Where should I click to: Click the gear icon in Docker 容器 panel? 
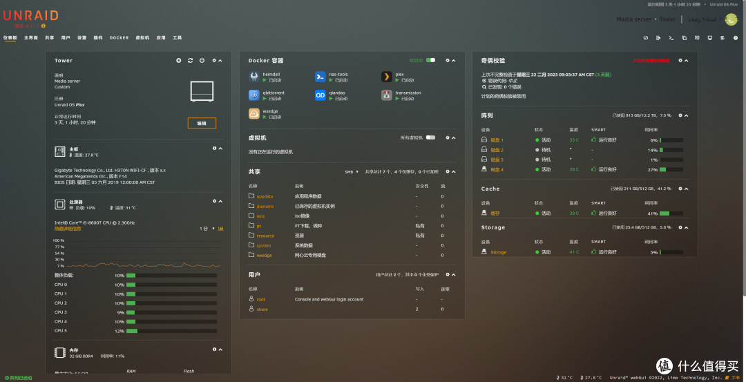point(447,60)
